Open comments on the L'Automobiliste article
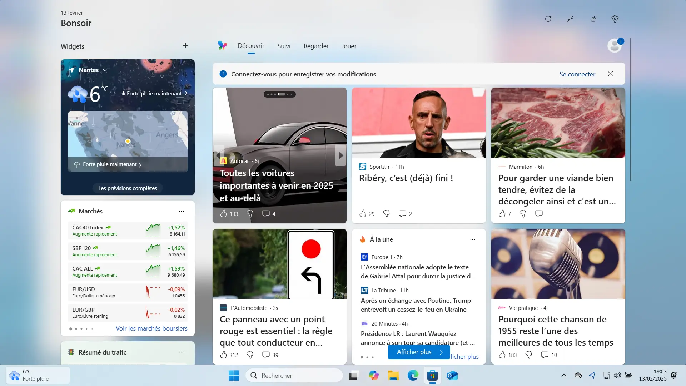Viewport: 686px width, 386px height. click(x=266, y=355)
